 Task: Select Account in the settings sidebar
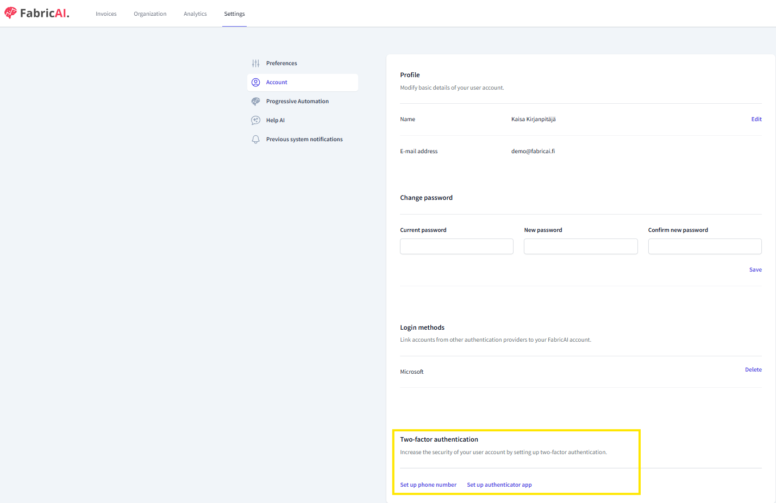coord(303,83)
